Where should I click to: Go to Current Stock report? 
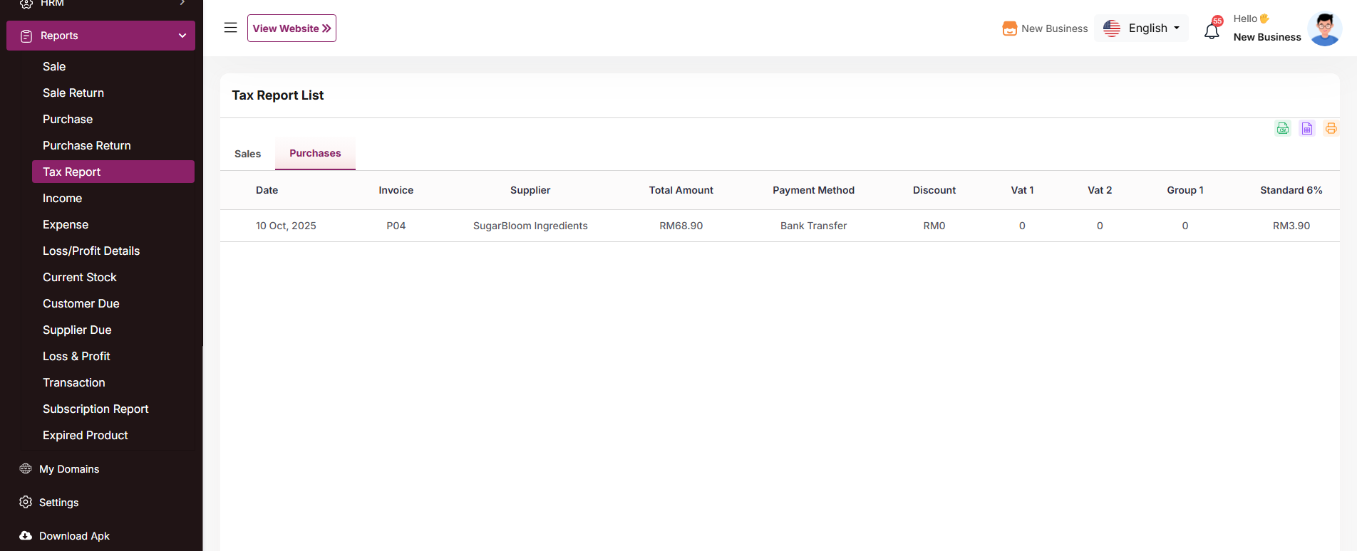pyautogui.click(x=80, y=277)
